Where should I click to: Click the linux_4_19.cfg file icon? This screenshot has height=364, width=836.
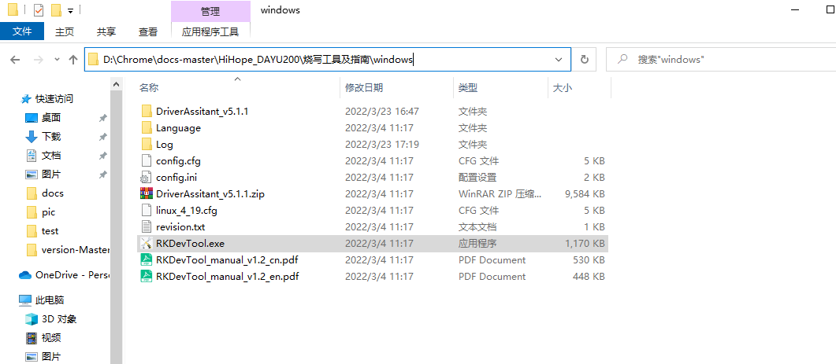(147, 210)
